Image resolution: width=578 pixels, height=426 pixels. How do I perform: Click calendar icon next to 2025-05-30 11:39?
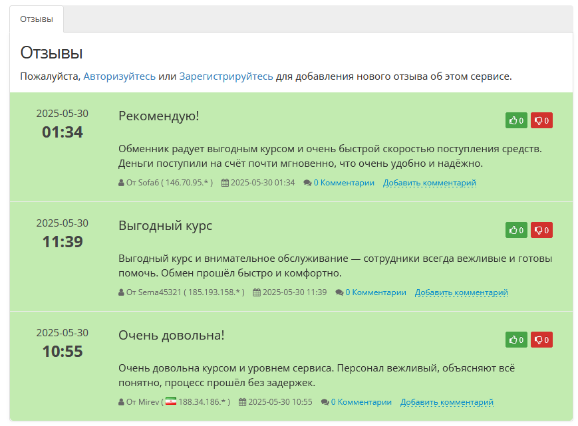click(x=257, y=292)
